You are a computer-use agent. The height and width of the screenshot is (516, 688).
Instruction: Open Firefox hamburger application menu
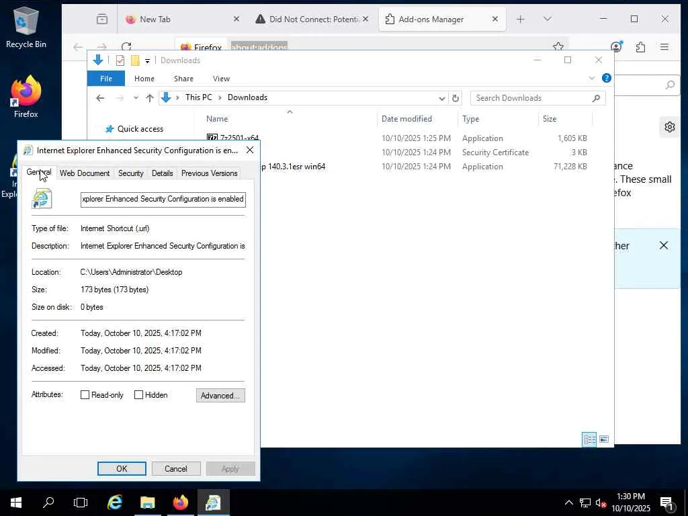664,46
